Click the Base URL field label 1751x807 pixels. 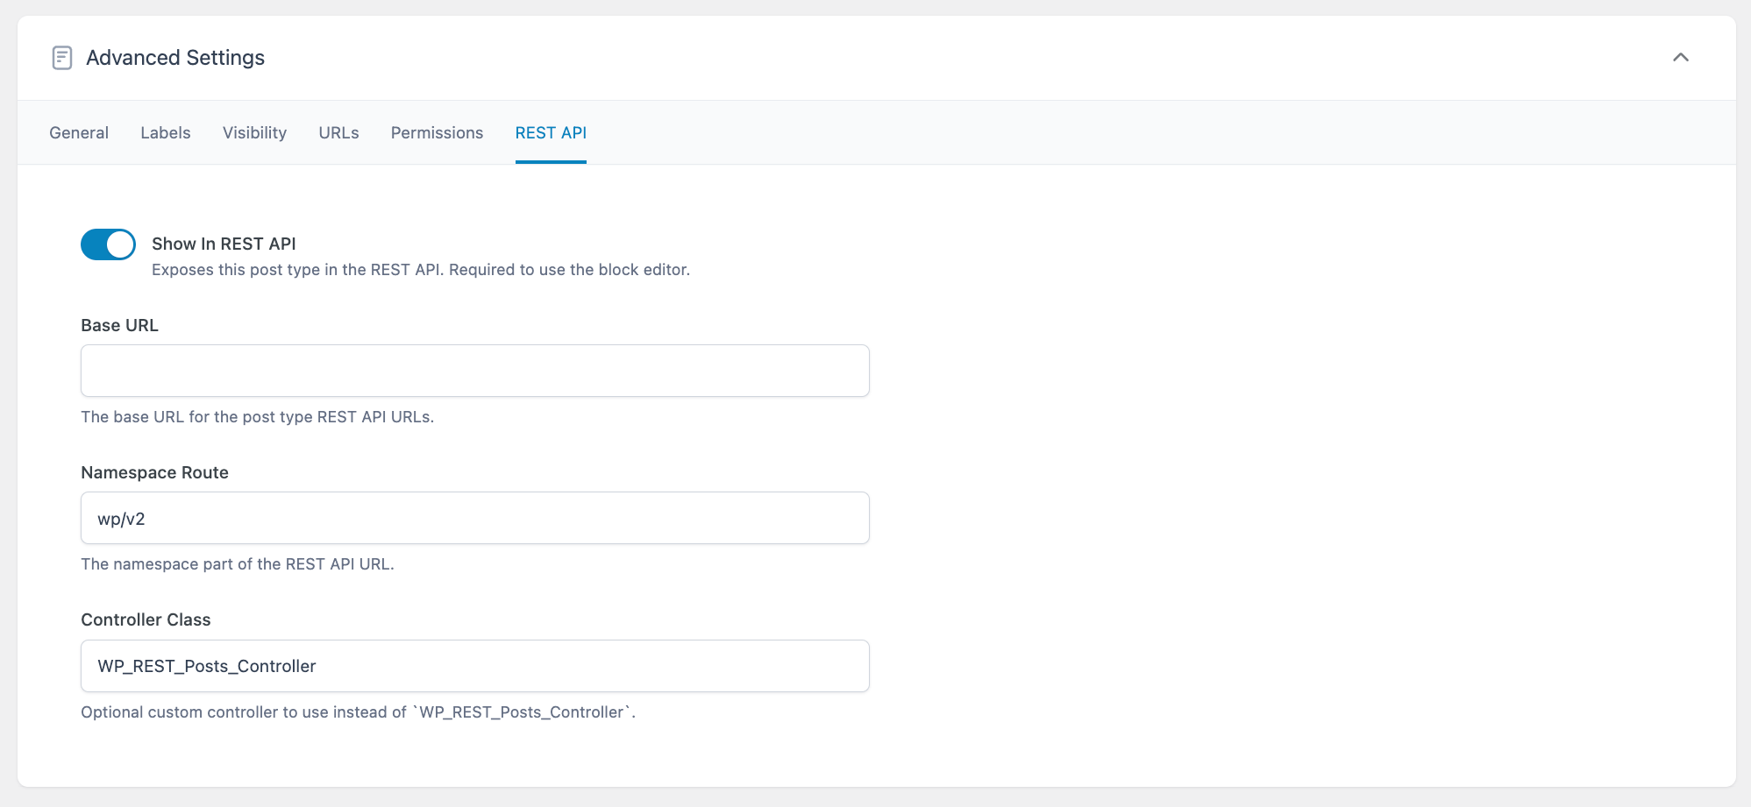[119, 325]
